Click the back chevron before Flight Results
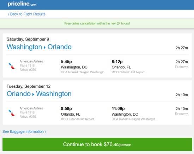Image resolution: width=194 pixels, height=154 pixels. point(9,14)
